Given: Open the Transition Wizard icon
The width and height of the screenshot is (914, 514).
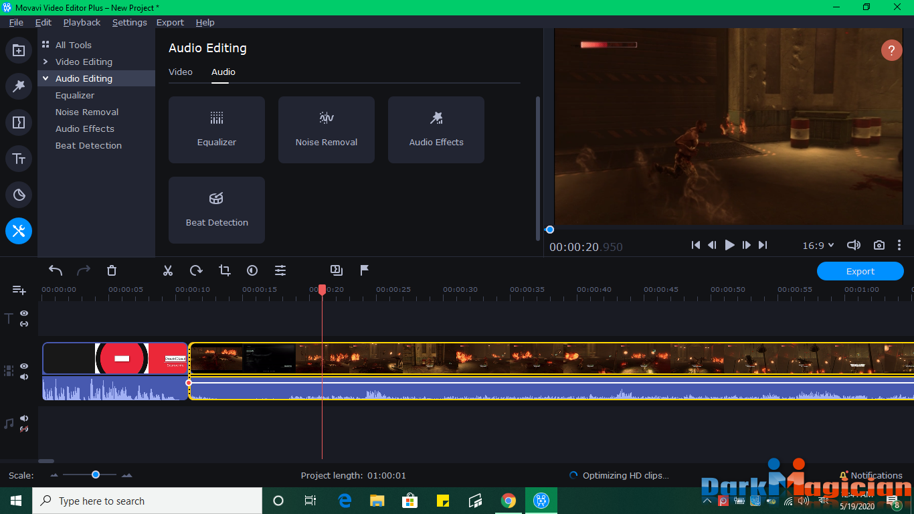Looking at the screenshot, I should click(337, 270).
